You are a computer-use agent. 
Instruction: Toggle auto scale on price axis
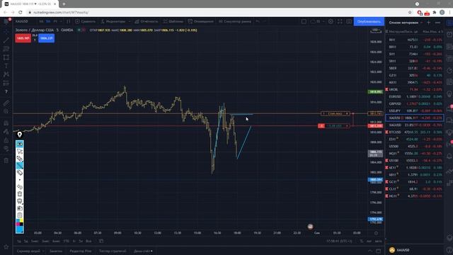coord(379,241)
